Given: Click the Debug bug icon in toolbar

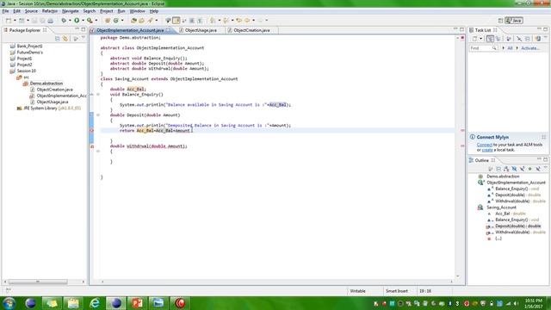Looking at the screenshot, I should point(64,21).
